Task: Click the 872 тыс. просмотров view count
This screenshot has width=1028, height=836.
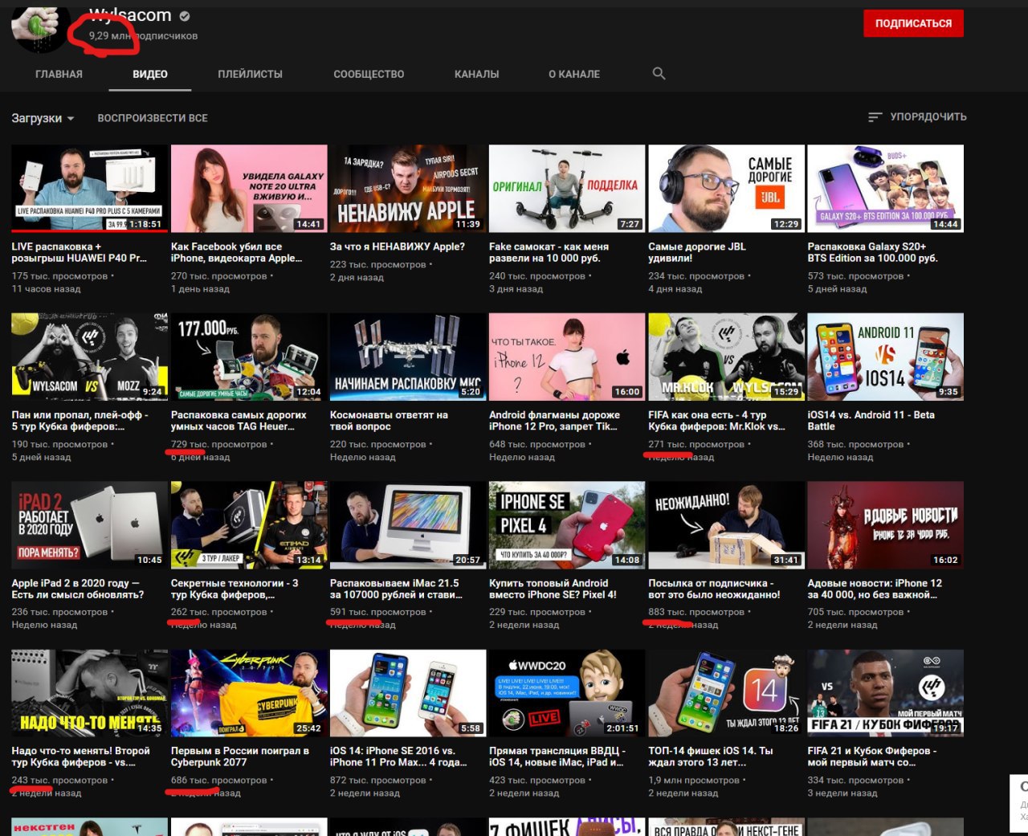Action: point(380,780)
